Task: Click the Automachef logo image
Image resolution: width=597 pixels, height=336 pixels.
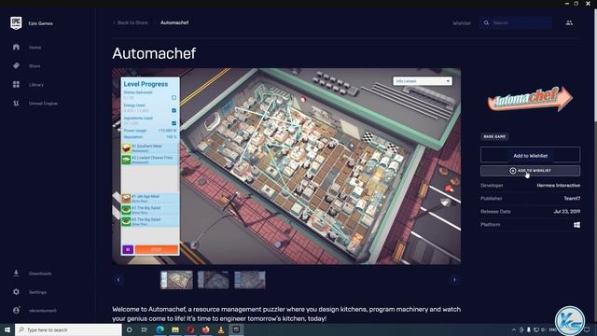Action: coord(530,99)
